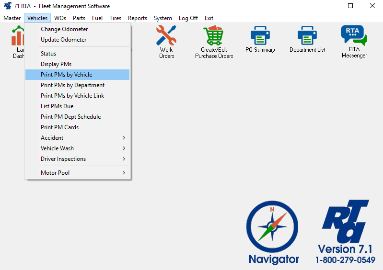Viewport: 383px width, 270px height.
Task: Open the PO Summary printer icon
Action: [260, 36]
